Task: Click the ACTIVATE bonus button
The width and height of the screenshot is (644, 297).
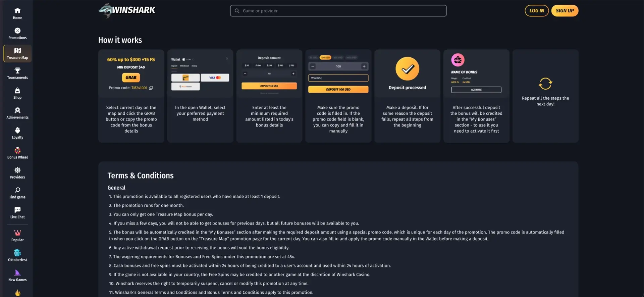Action: pyautogui.click(x=476, y=90)
